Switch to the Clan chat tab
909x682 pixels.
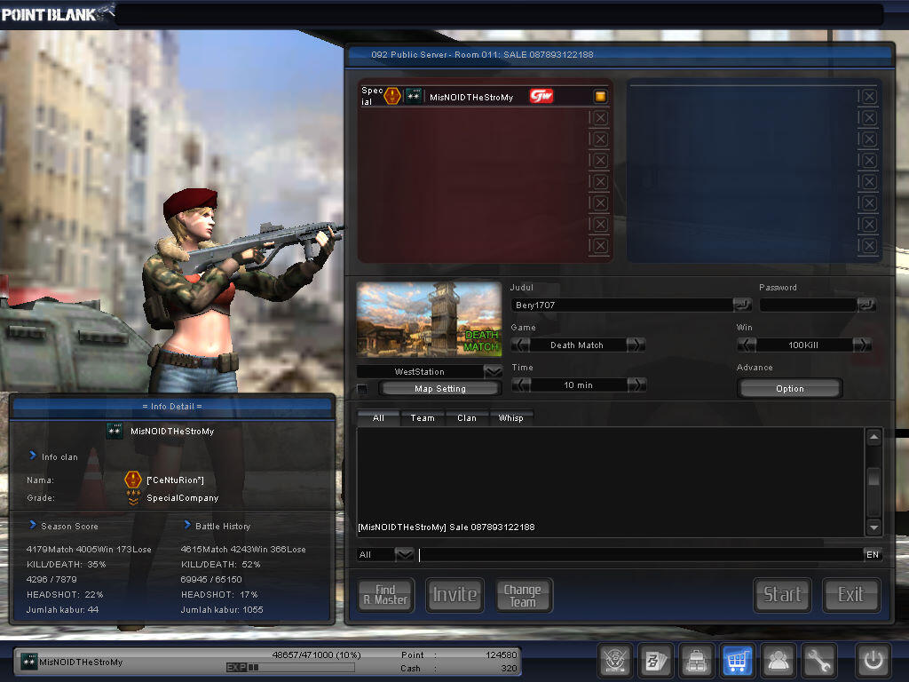point(467,417)
